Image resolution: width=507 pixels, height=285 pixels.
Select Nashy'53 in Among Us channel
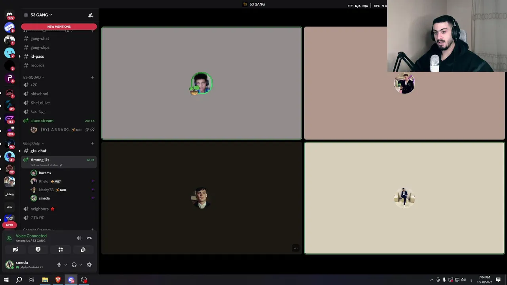click(x=63, y=190)
